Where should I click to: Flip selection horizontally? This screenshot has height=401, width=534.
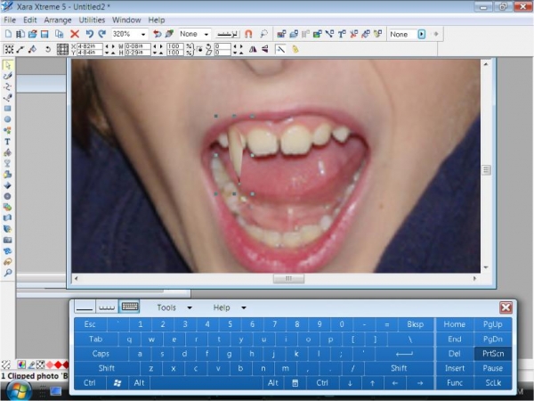point(253,49)
